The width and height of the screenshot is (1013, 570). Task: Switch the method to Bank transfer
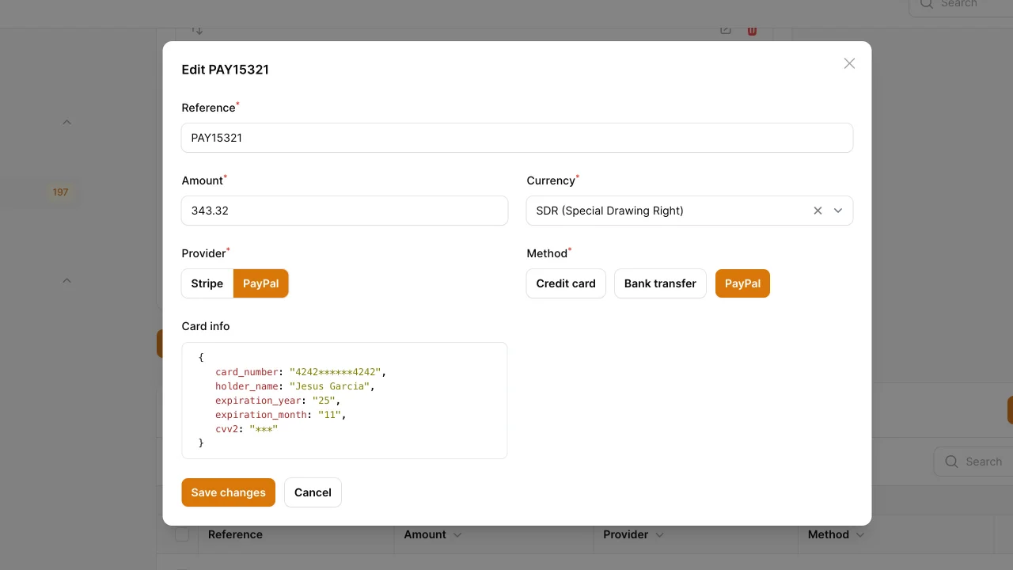coord(660,283)
